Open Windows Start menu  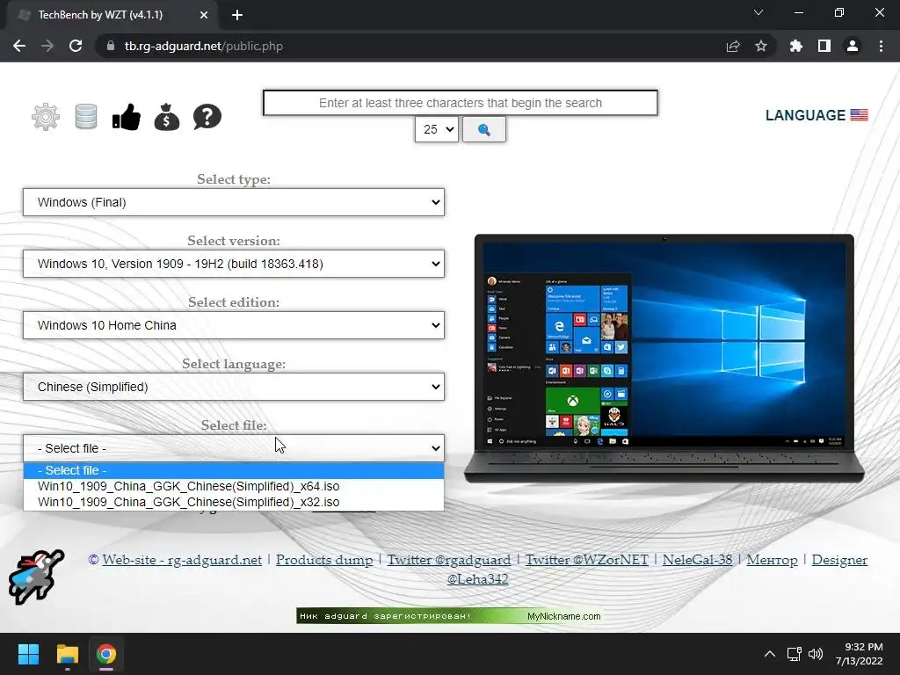28,654
